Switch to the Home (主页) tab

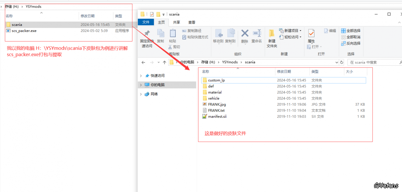point(161,22)
